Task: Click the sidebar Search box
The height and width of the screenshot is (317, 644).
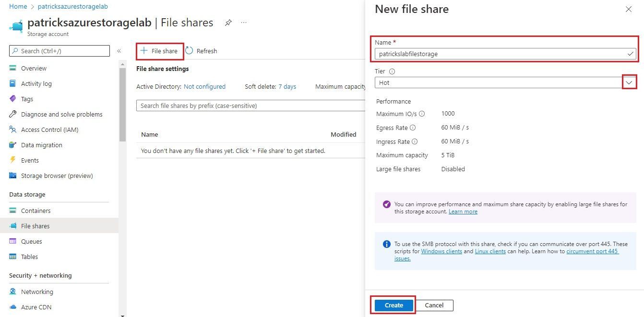Action: 60,51
